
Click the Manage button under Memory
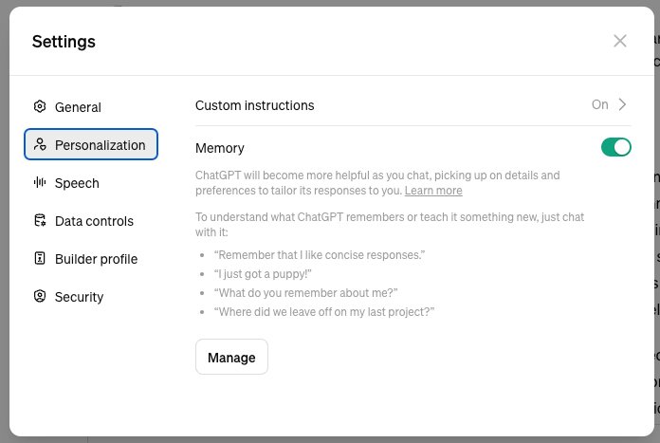click(x=231, y=357)
